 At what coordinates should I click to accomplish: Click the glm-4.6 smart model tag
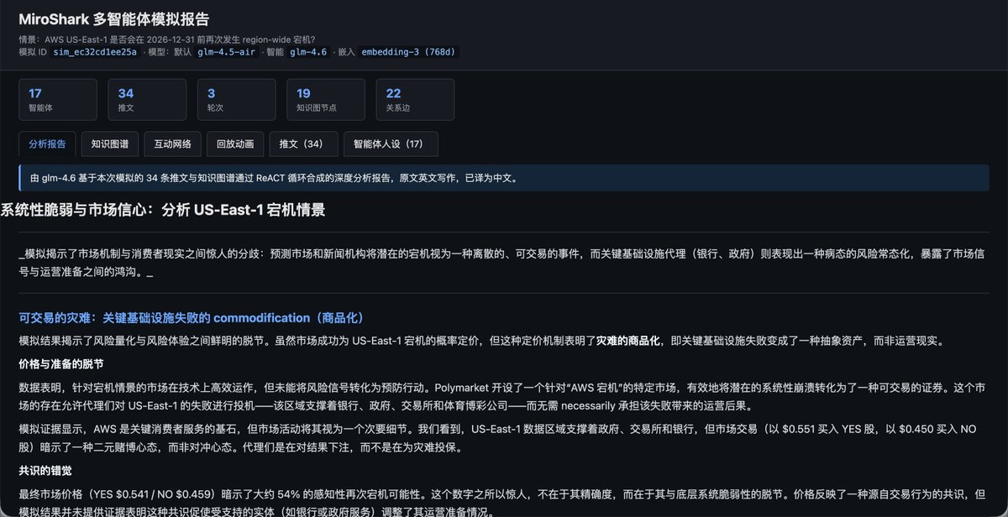308,52
